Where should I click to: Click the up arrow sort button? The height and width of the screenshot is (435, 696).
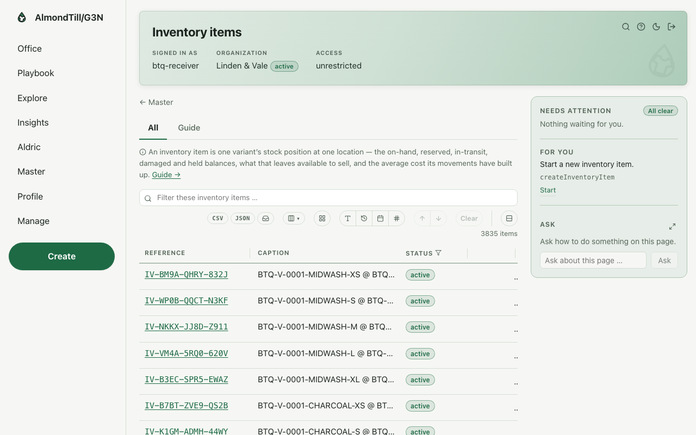422,219
